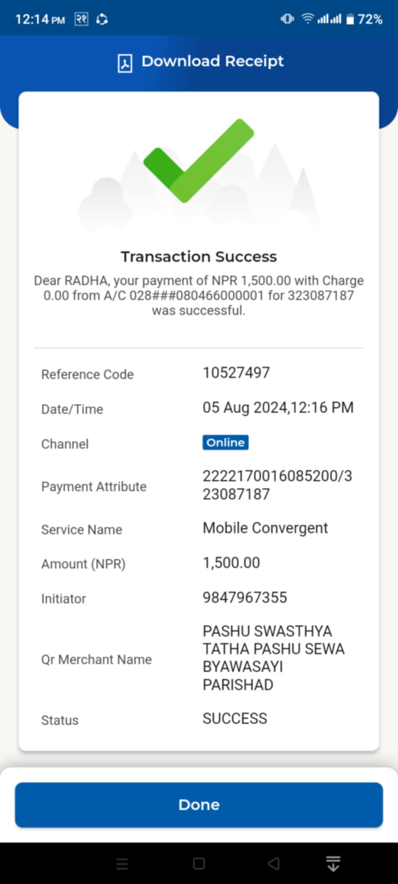The width and height of the screenshot is (398, 884).
Task: Tap the hide navigation bar arrow icon
Action: pos(333,864)
